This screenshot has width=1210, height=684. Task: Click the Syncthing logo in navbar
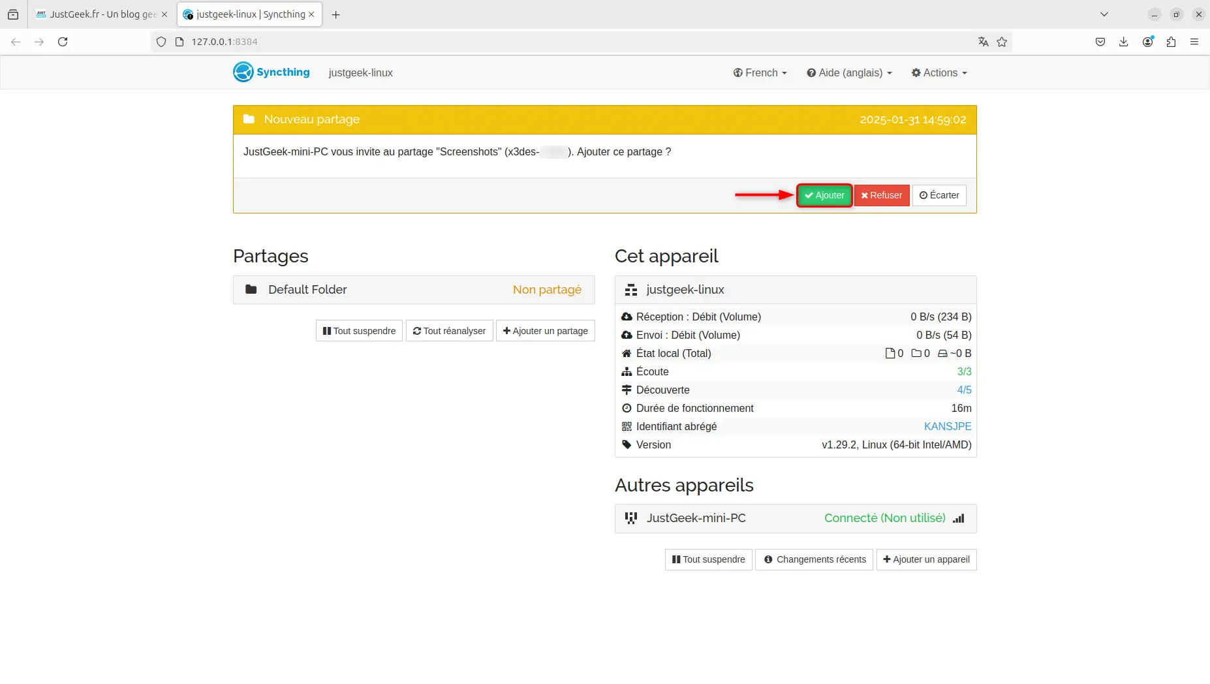(271, 72)
